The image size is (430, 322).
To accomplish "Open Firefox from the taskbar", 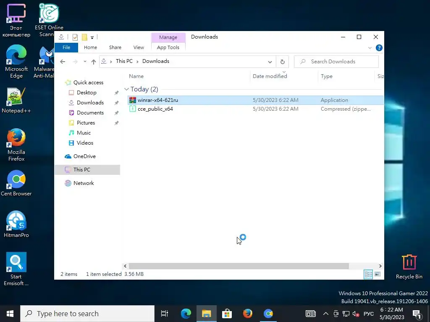I will 248,314.
